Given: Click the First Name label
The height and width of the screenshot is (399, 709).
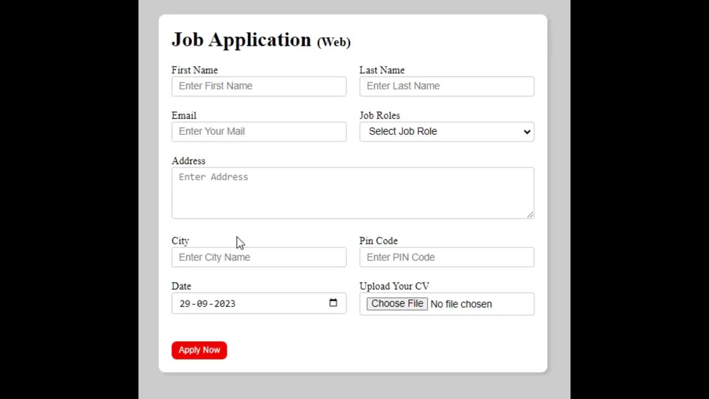Looking at the screenshot, I should tap(194, 70).
